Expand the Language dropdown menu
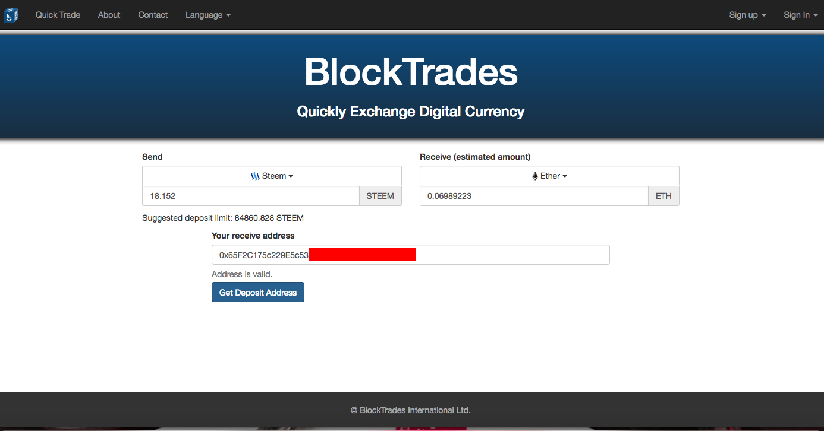Viewport: 824px width, 431px height. pyautogui.click(x=208, y=15)
